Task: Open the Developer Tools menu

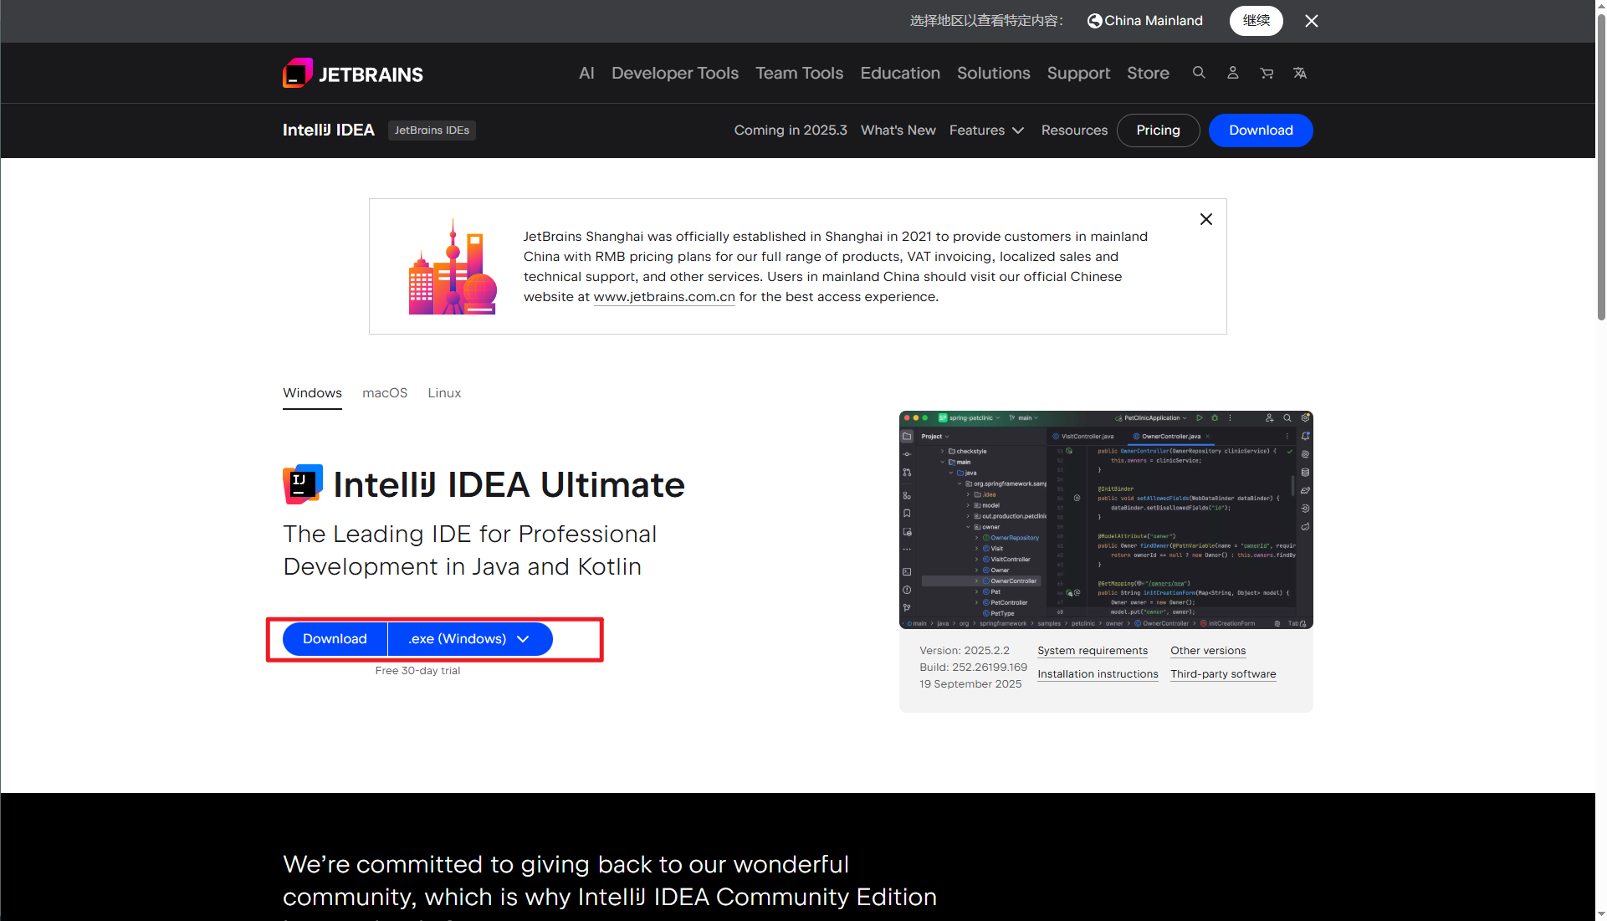Action: (x=674, y=73)
